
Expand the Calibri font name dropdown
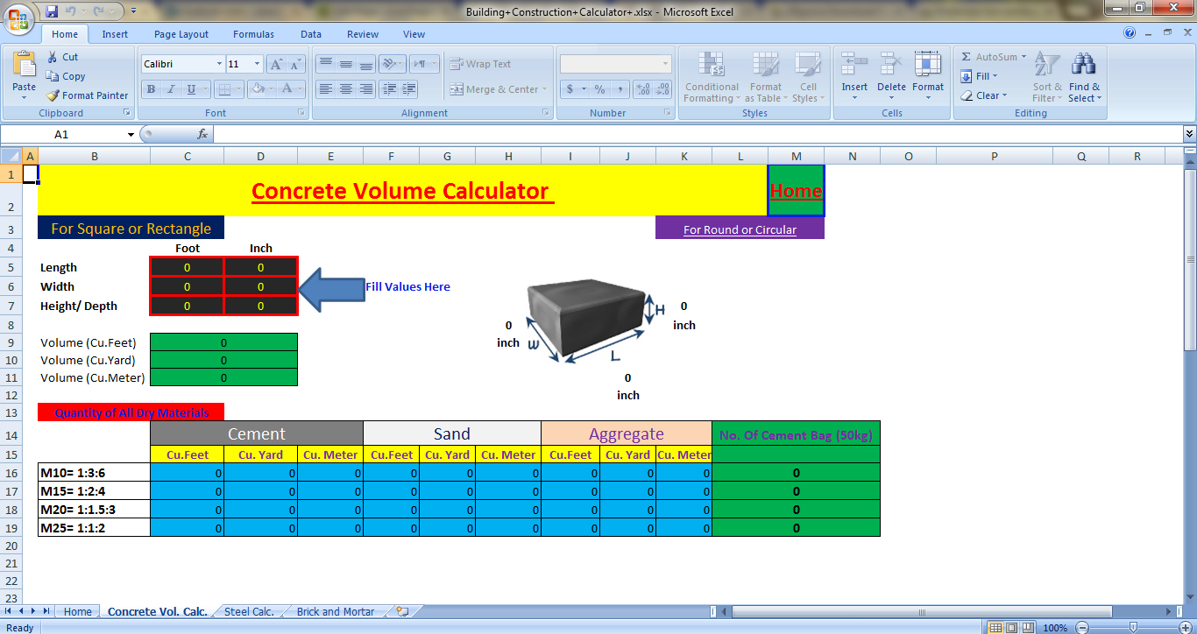(219, 64)
